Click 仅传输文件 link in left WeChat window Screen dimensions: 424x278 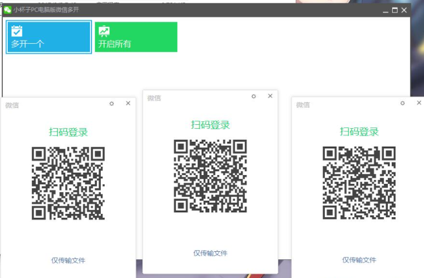[68, 260]
